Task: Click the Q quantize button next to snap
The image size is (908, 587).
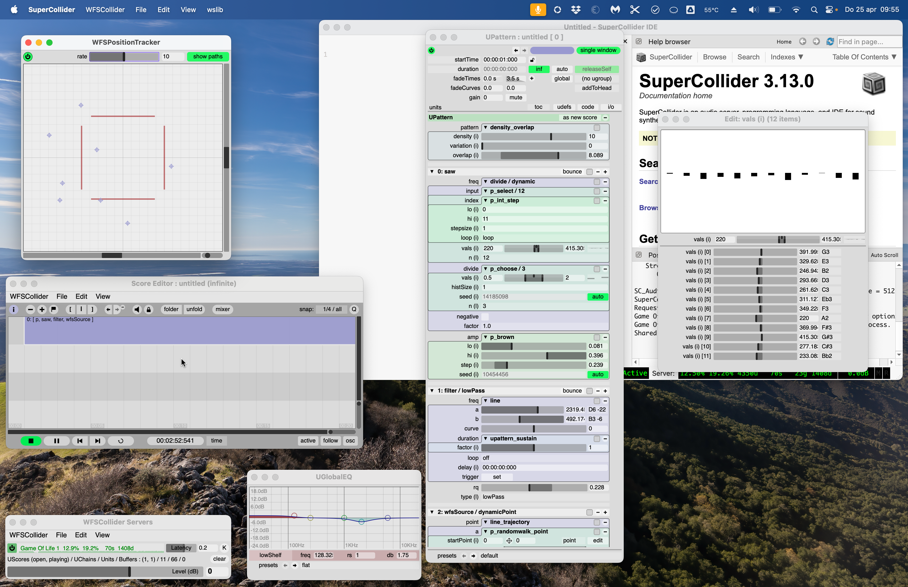Action: point(354,309)
